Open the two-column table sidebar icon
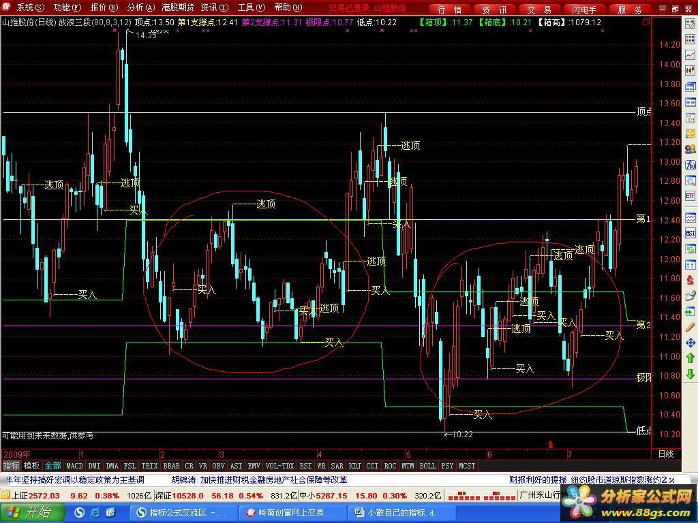 coord(690,102)
